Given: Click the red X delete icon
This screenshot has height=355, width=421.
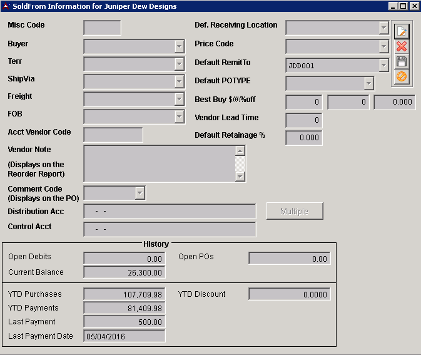Looking at the screenshot, I should (x=402, y=46).
